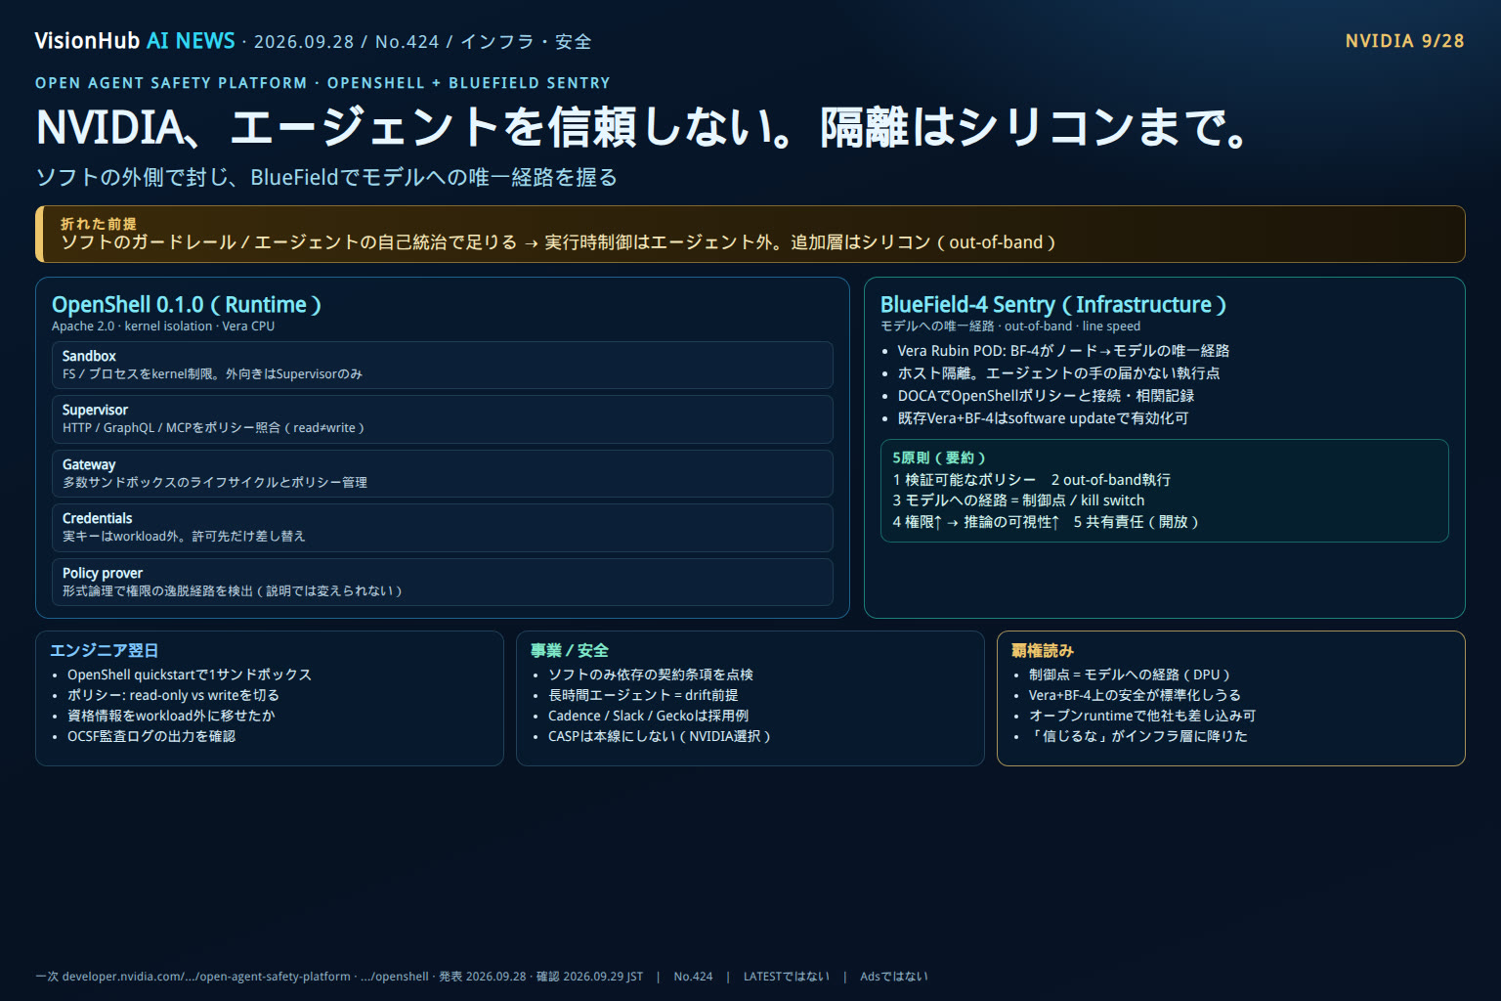Viewport: 1501px width, 1001px height.
Task: Click the Credentials card heading
Action: (x=97, y=518)
